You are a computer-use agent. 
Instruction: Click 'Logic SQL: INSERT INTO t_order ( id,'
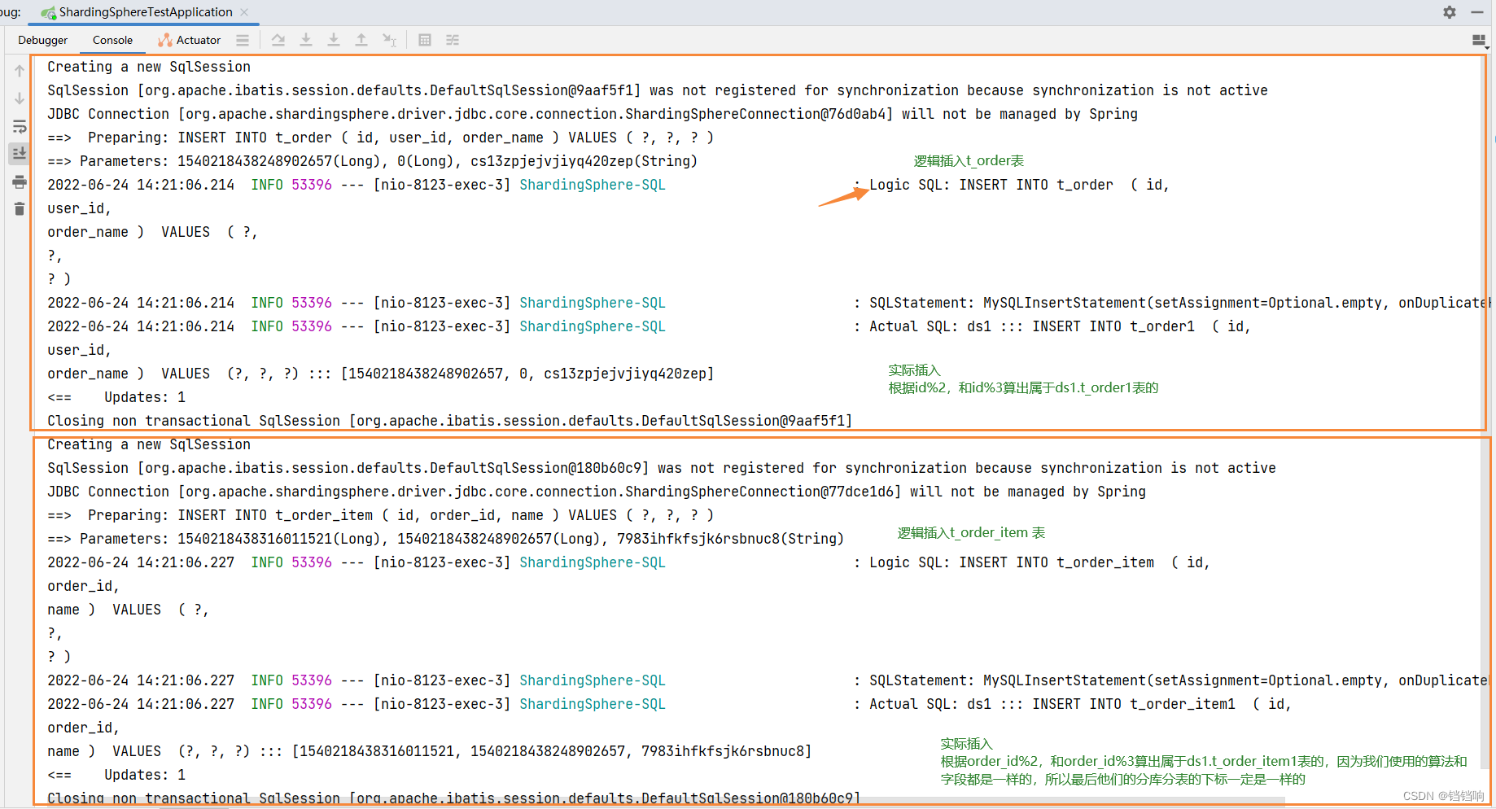pos(1019,185)
